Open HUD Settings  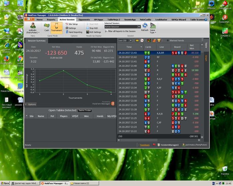click(x=94, y=32)
